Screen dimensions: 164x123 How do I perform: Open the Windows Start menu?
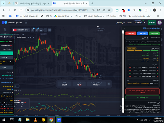tap(4, 120)
